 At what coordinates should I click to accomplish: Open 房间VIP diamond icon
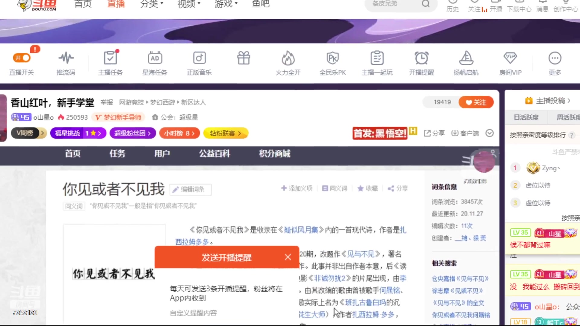click(510, 57)
